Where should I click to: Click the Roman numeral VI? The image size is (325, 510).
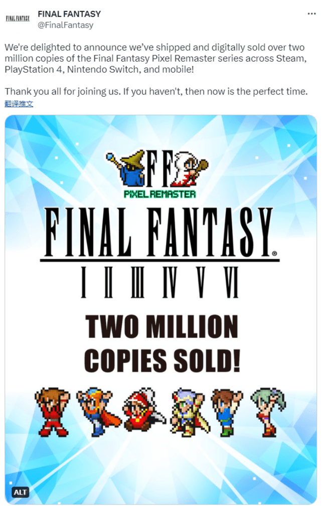coord(231,282)
